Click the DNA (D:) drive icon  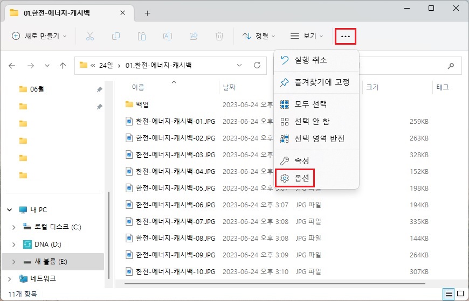pyautogui.click(x=27, y=244)
